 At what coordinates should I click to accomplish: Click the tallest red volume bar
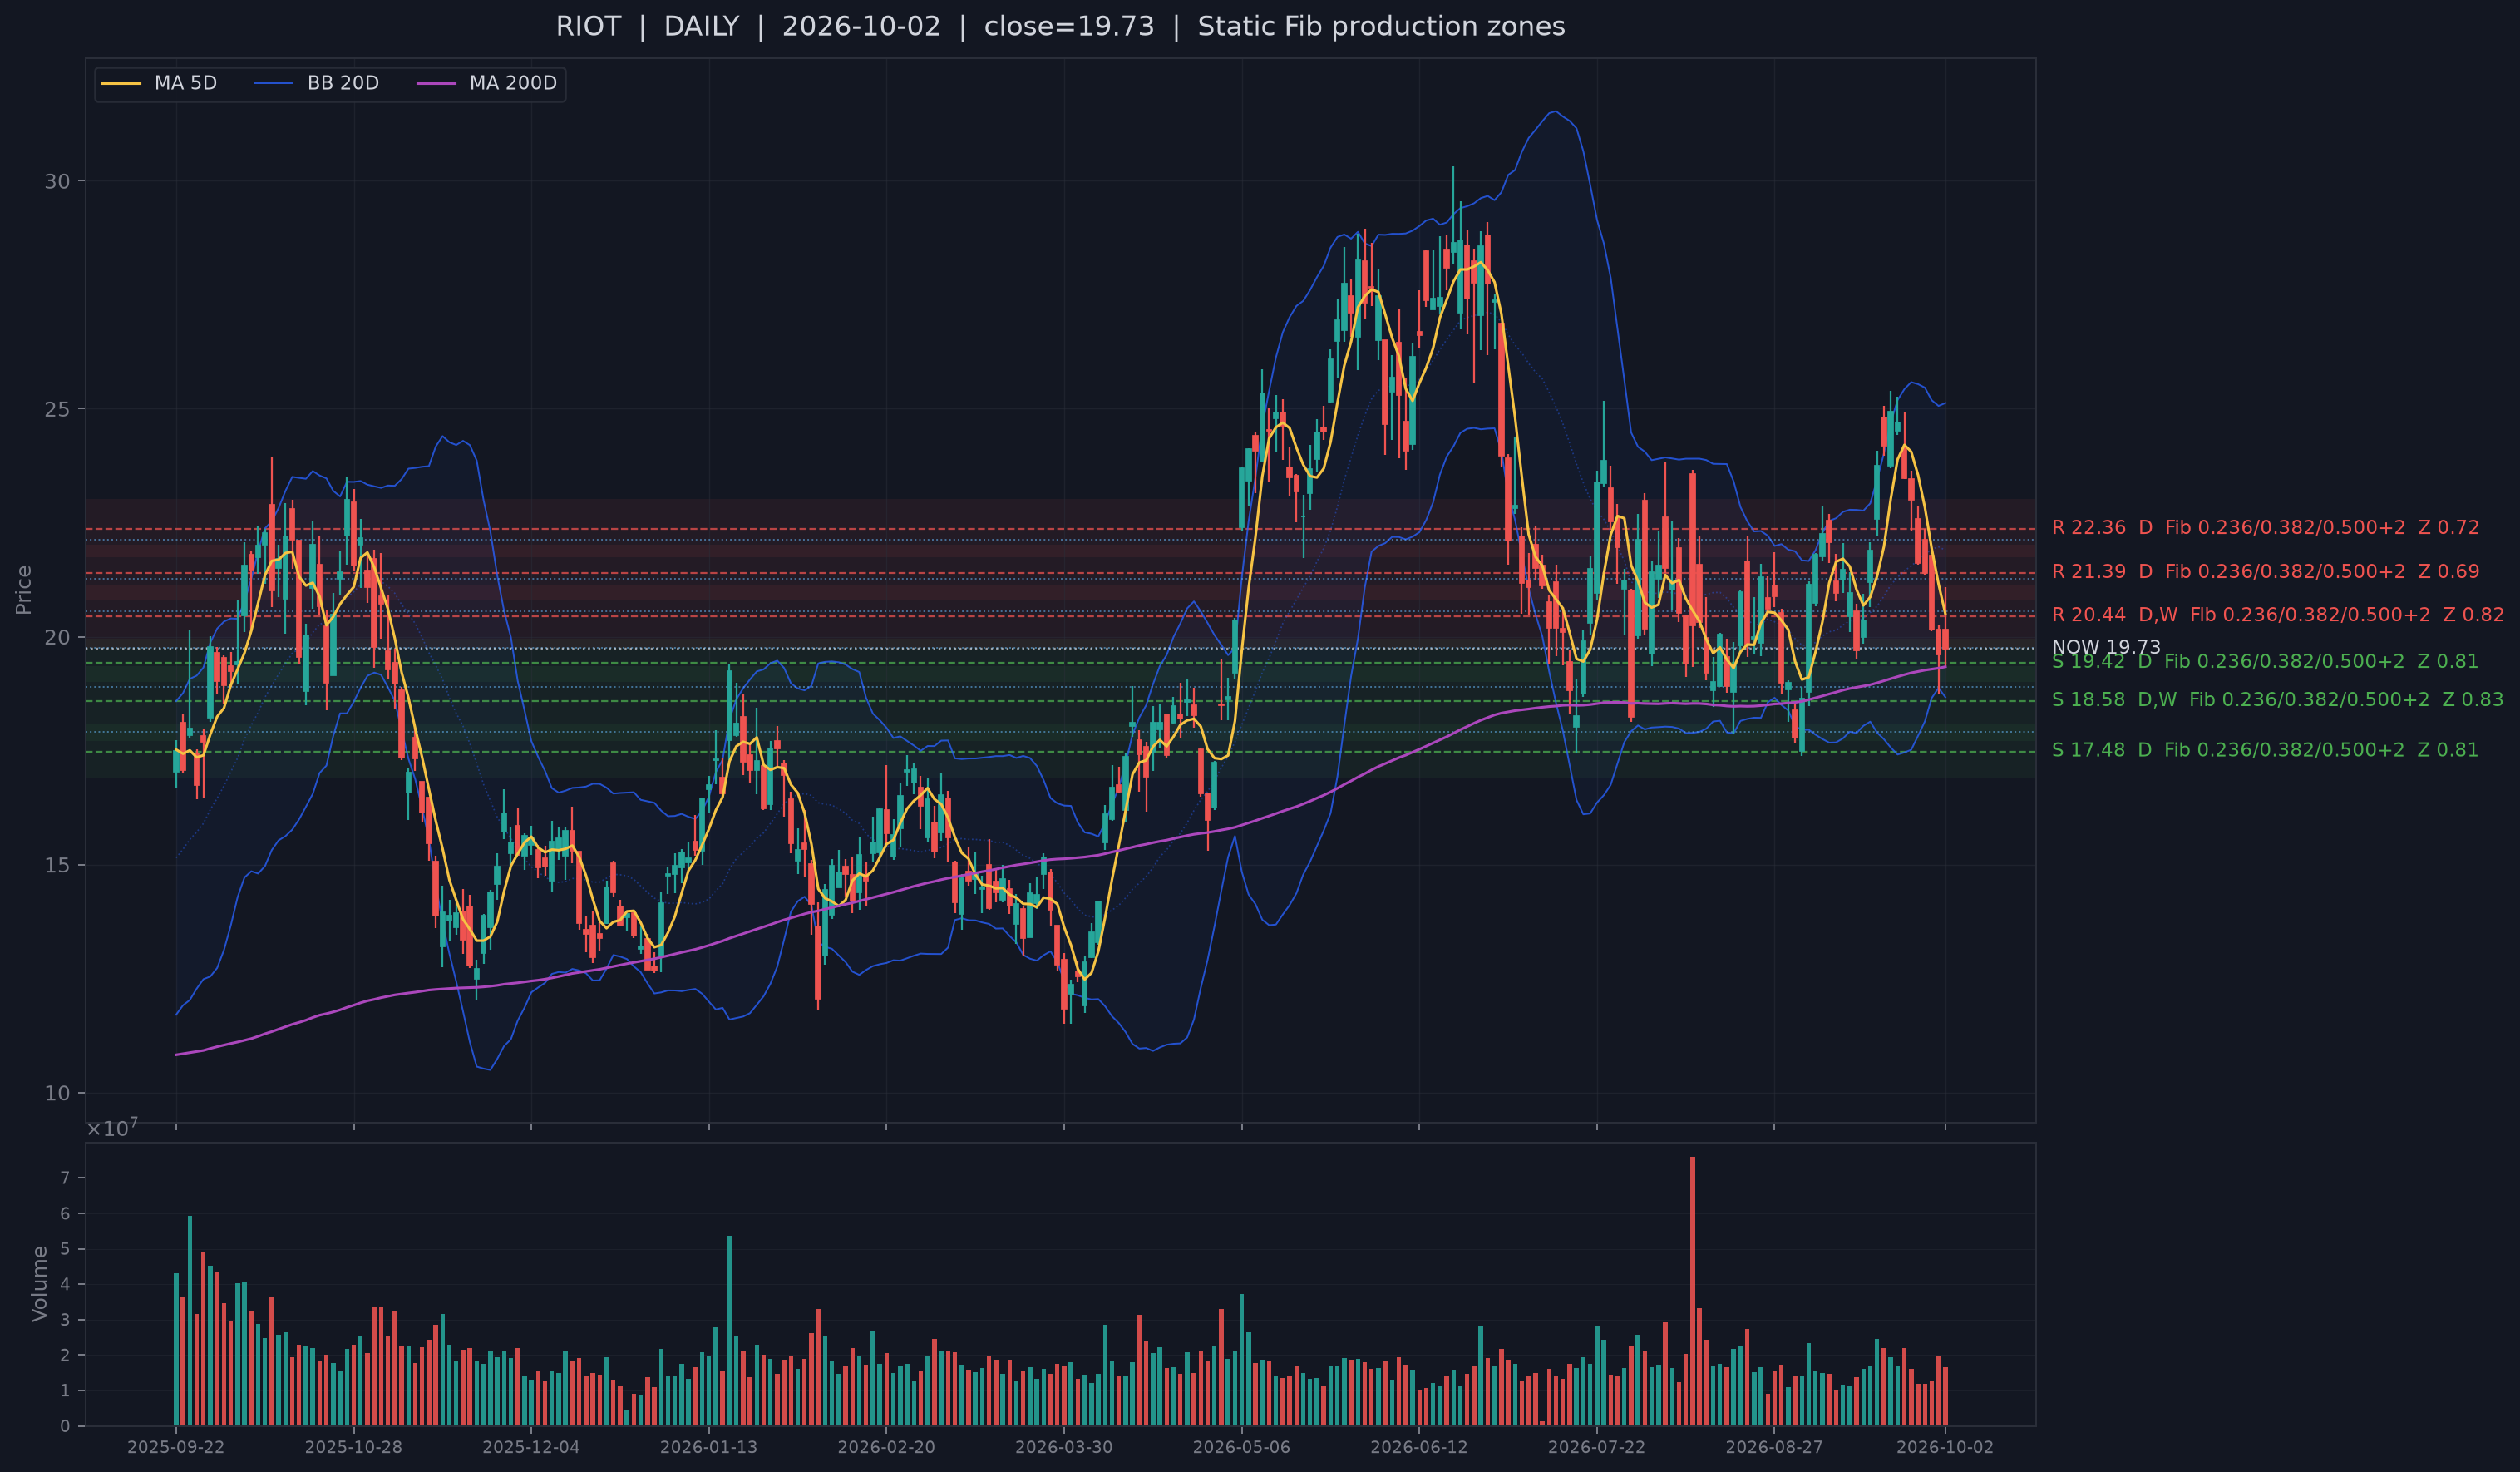coord(1693,1291)
